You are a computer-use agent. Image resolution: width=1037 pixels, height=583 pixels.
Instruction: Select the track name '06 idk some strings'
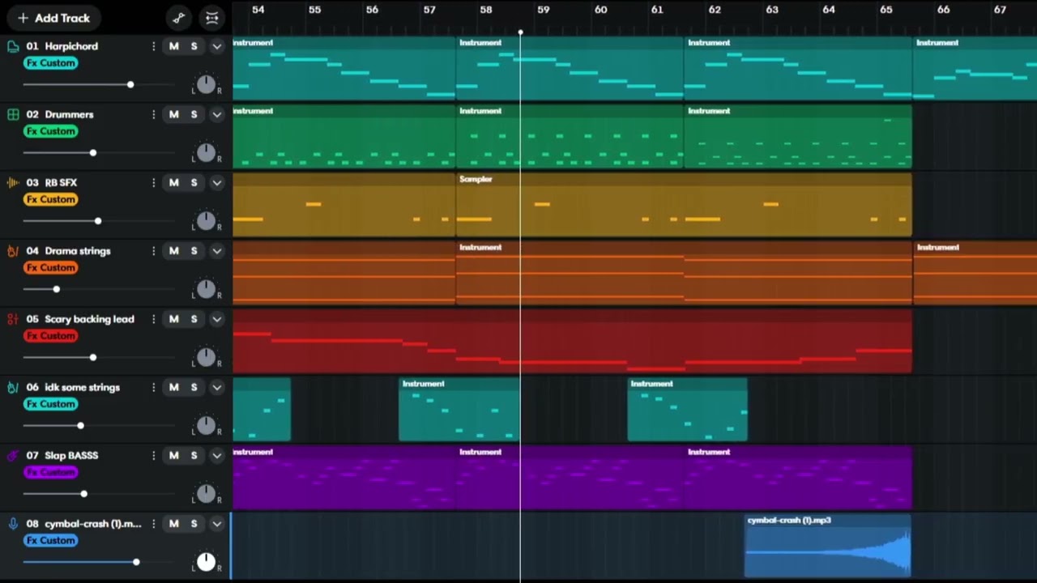click(73, 387)
